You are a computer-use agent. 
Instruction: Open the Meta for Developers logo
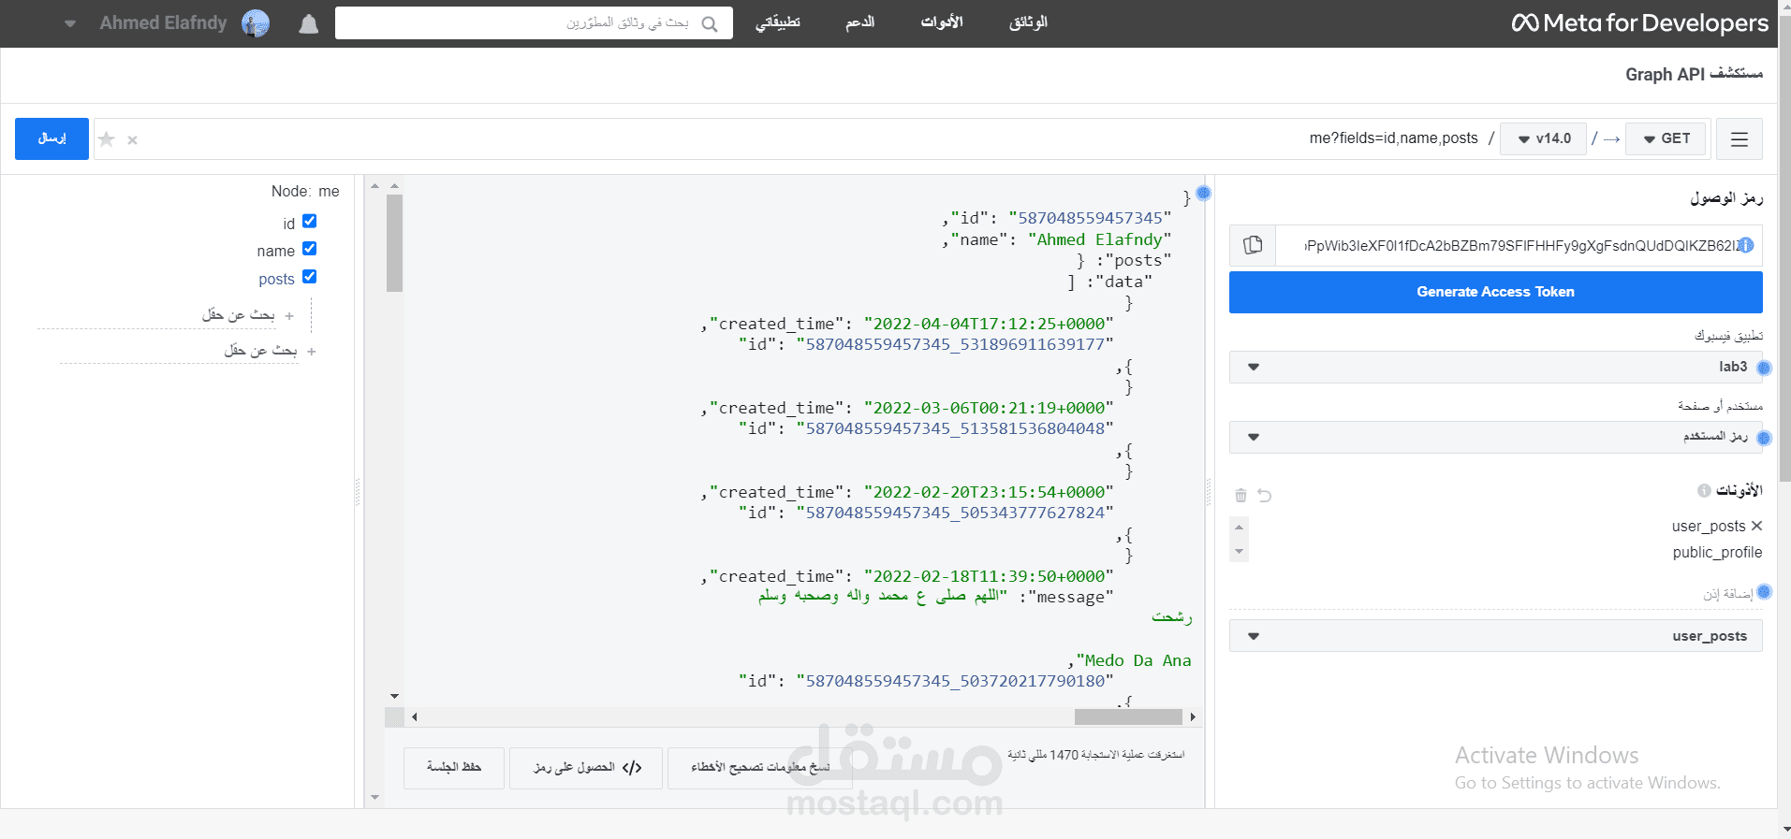pyautogui.click(x=1640, y=23)
